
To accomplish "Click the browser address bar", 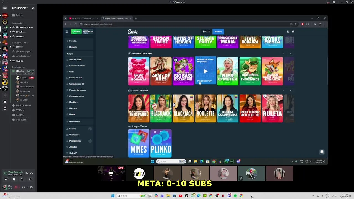I will pos(183,24).
